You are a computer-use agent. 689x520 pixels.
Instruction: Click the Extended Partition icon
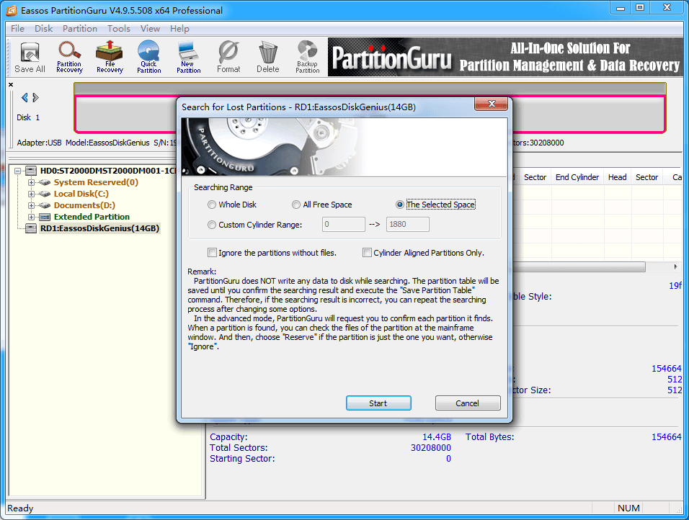point(45,217)
